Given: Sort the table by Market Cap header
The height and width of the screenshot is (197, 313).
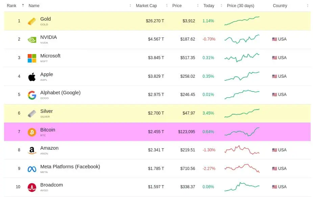Looking at the screenshot, I should 146,6.
